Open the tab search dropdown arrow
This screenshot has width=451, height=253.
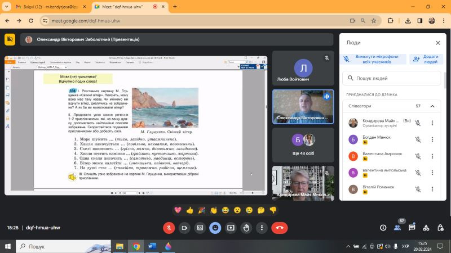click(x=6, y=7)
